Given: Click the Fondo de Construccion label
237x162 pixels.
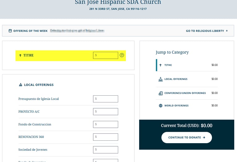Looking at the screenshot, I should coord(35,124).
